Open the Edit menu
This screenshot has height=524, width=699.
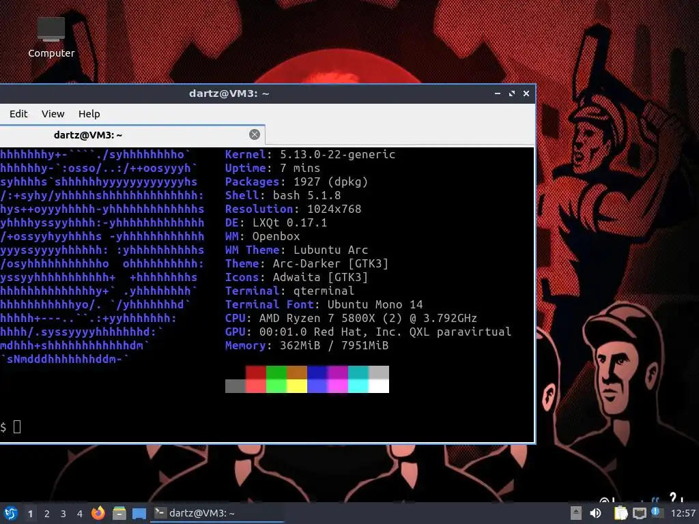pyautogui.click(x=18, y=114)
